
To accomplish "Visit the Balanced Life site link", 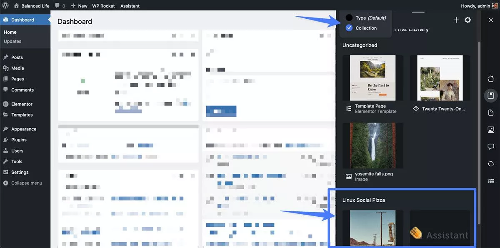I will [x=32, y=6].
